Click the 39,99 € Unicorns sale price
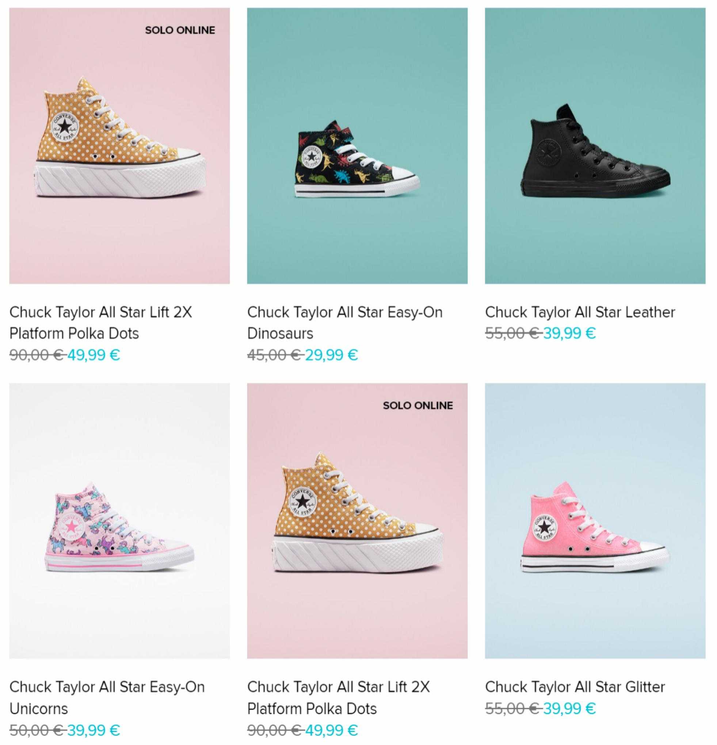The width and height of the screenshot is (717, 745). point(94,730)
